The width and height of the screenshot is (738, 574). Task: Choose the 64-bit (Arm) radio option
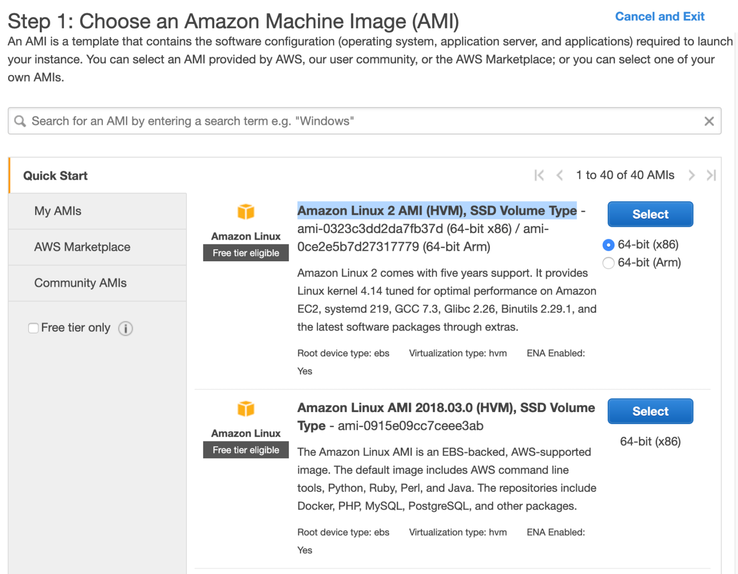click(x=608, y=263)
